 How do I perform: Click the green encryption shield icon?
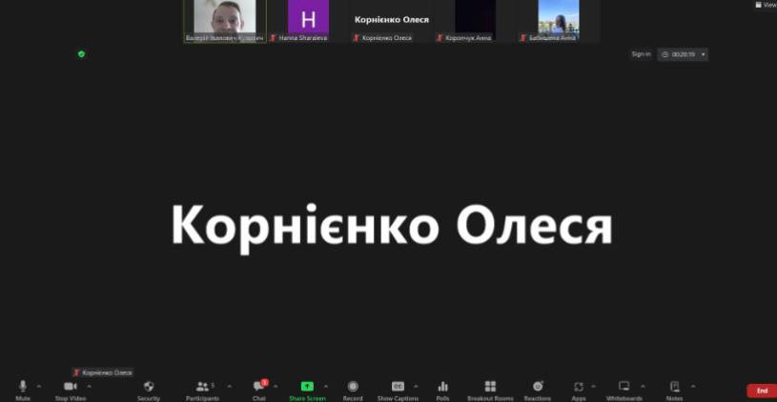(x=81, y=54)
